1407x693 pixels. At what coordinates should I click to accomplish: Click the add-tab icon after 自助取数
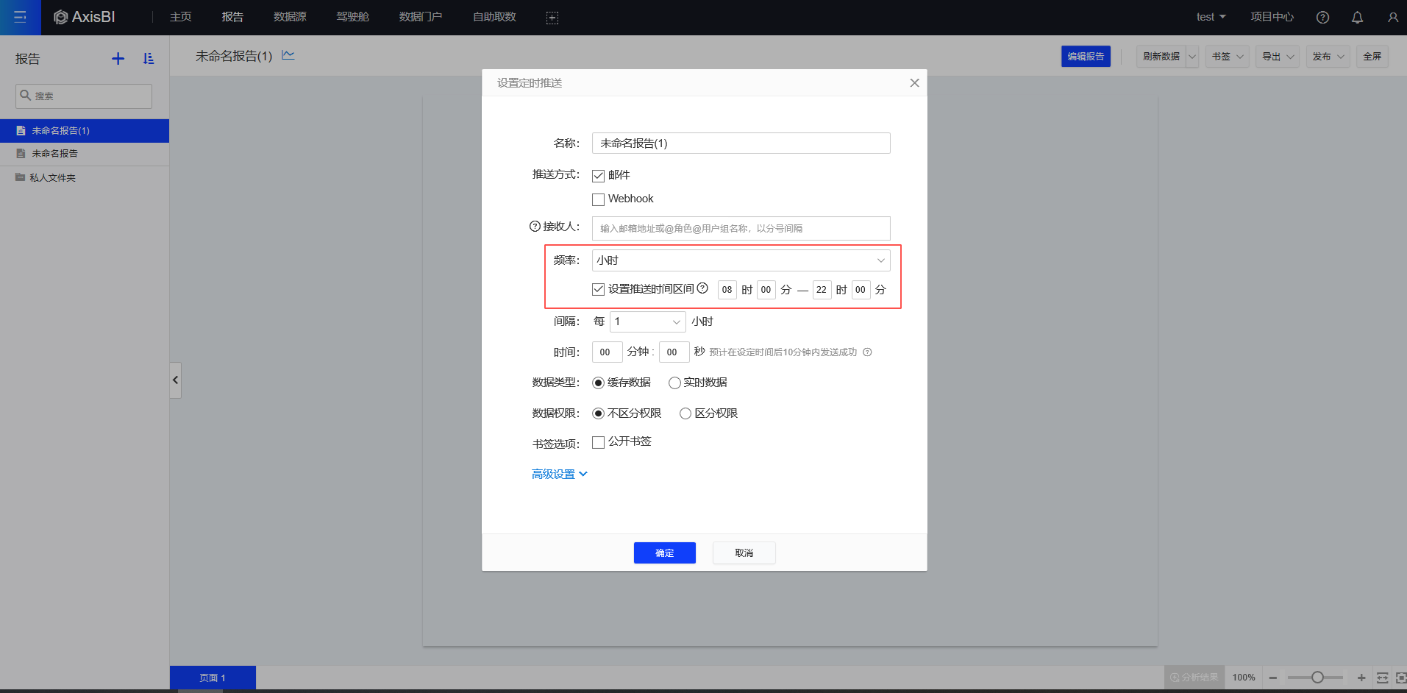pos(552,18)
